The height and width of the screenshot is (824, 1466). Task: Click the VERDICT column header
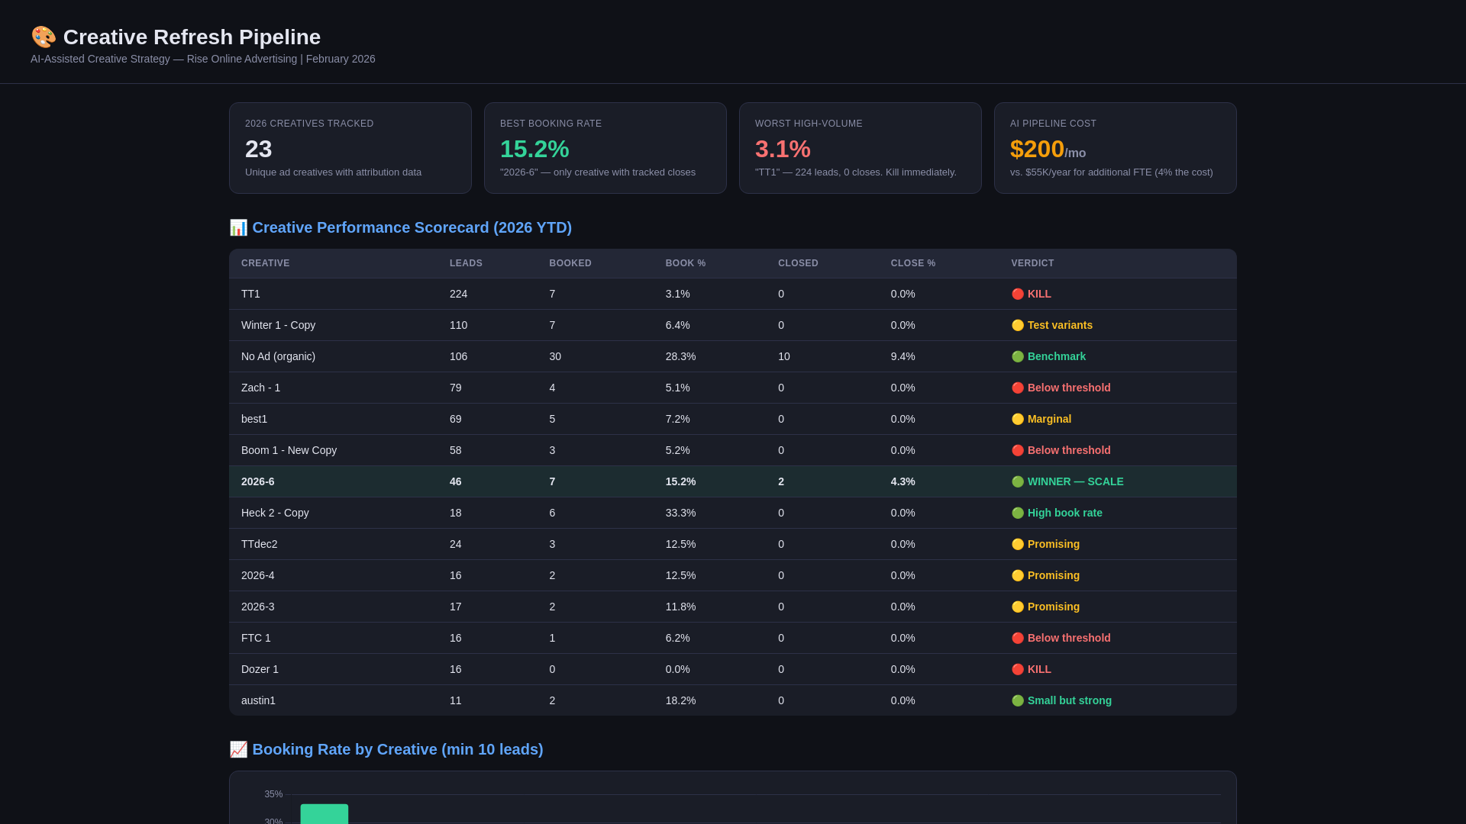[1032, 263]
